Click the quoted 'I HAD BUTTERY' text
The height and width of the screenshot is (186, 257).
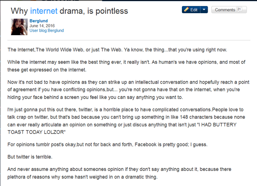217,124
